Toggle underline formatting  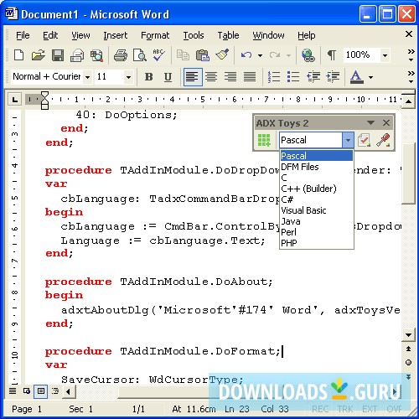point(168,76)
